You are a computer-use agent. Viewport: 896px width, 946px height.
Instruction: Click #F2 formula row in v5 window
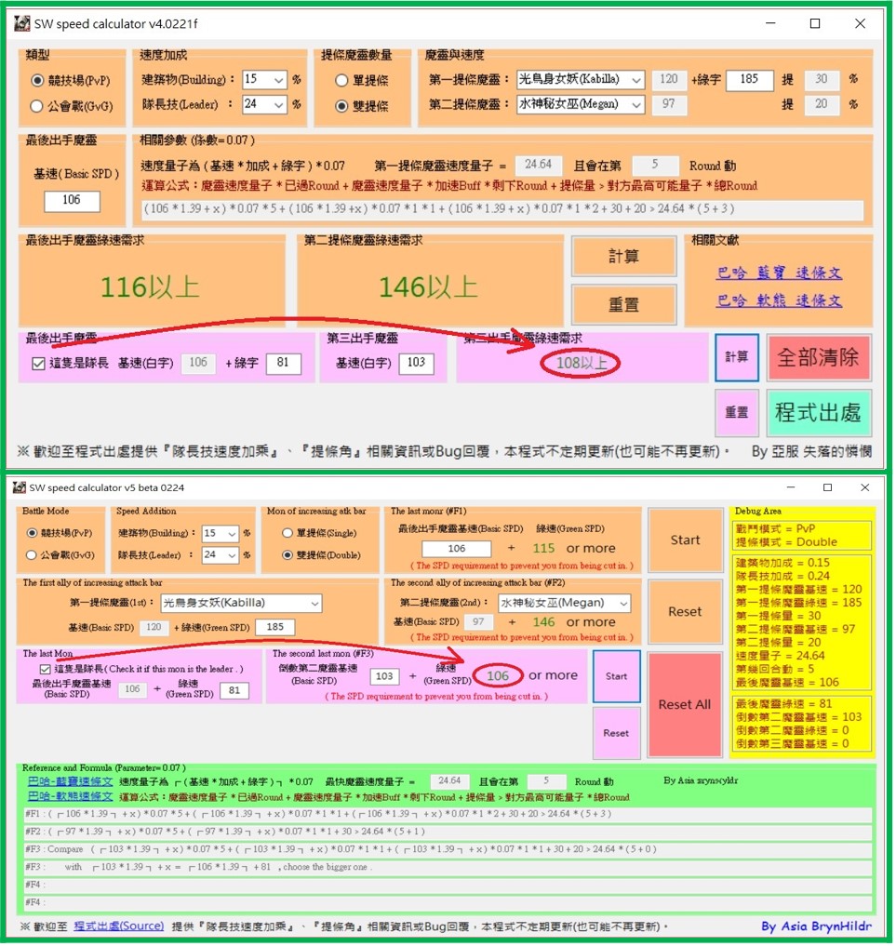click(x=448, y=832)
